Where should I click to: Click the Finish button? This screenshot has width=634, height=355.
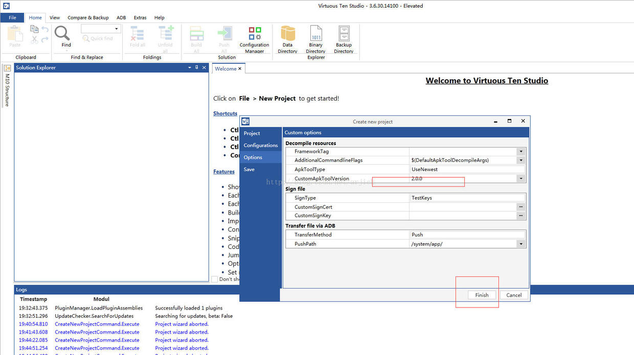click(x=482, y=295)
